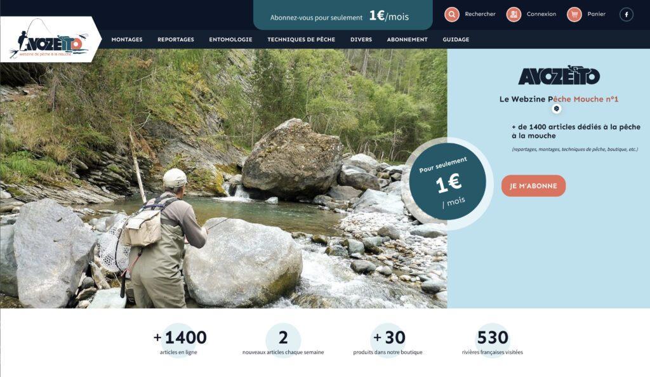650x377 pixels.
Task: Click the search magnifier icon
Action: 452,15
